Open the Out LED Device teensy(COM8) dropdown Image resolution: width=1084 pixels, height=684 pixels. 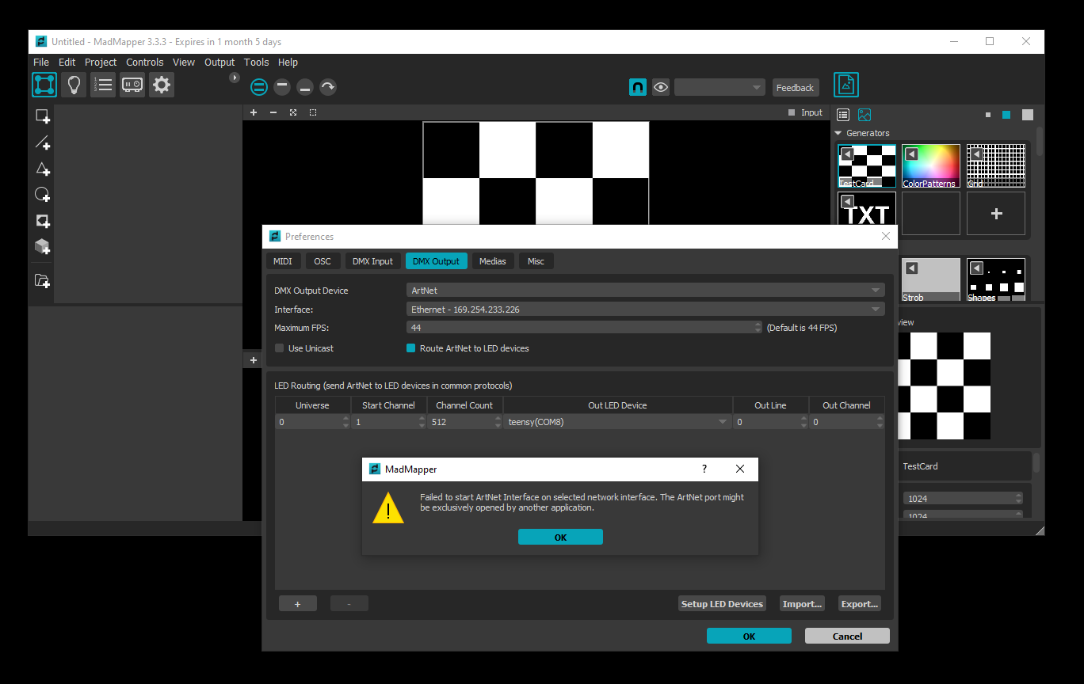click(x=617, y=422)
